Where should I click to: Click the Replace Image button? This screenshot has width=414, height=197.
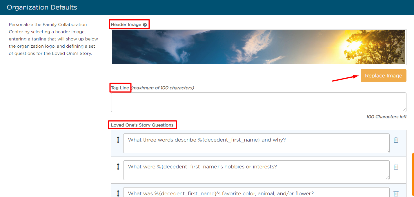[384, 76]
